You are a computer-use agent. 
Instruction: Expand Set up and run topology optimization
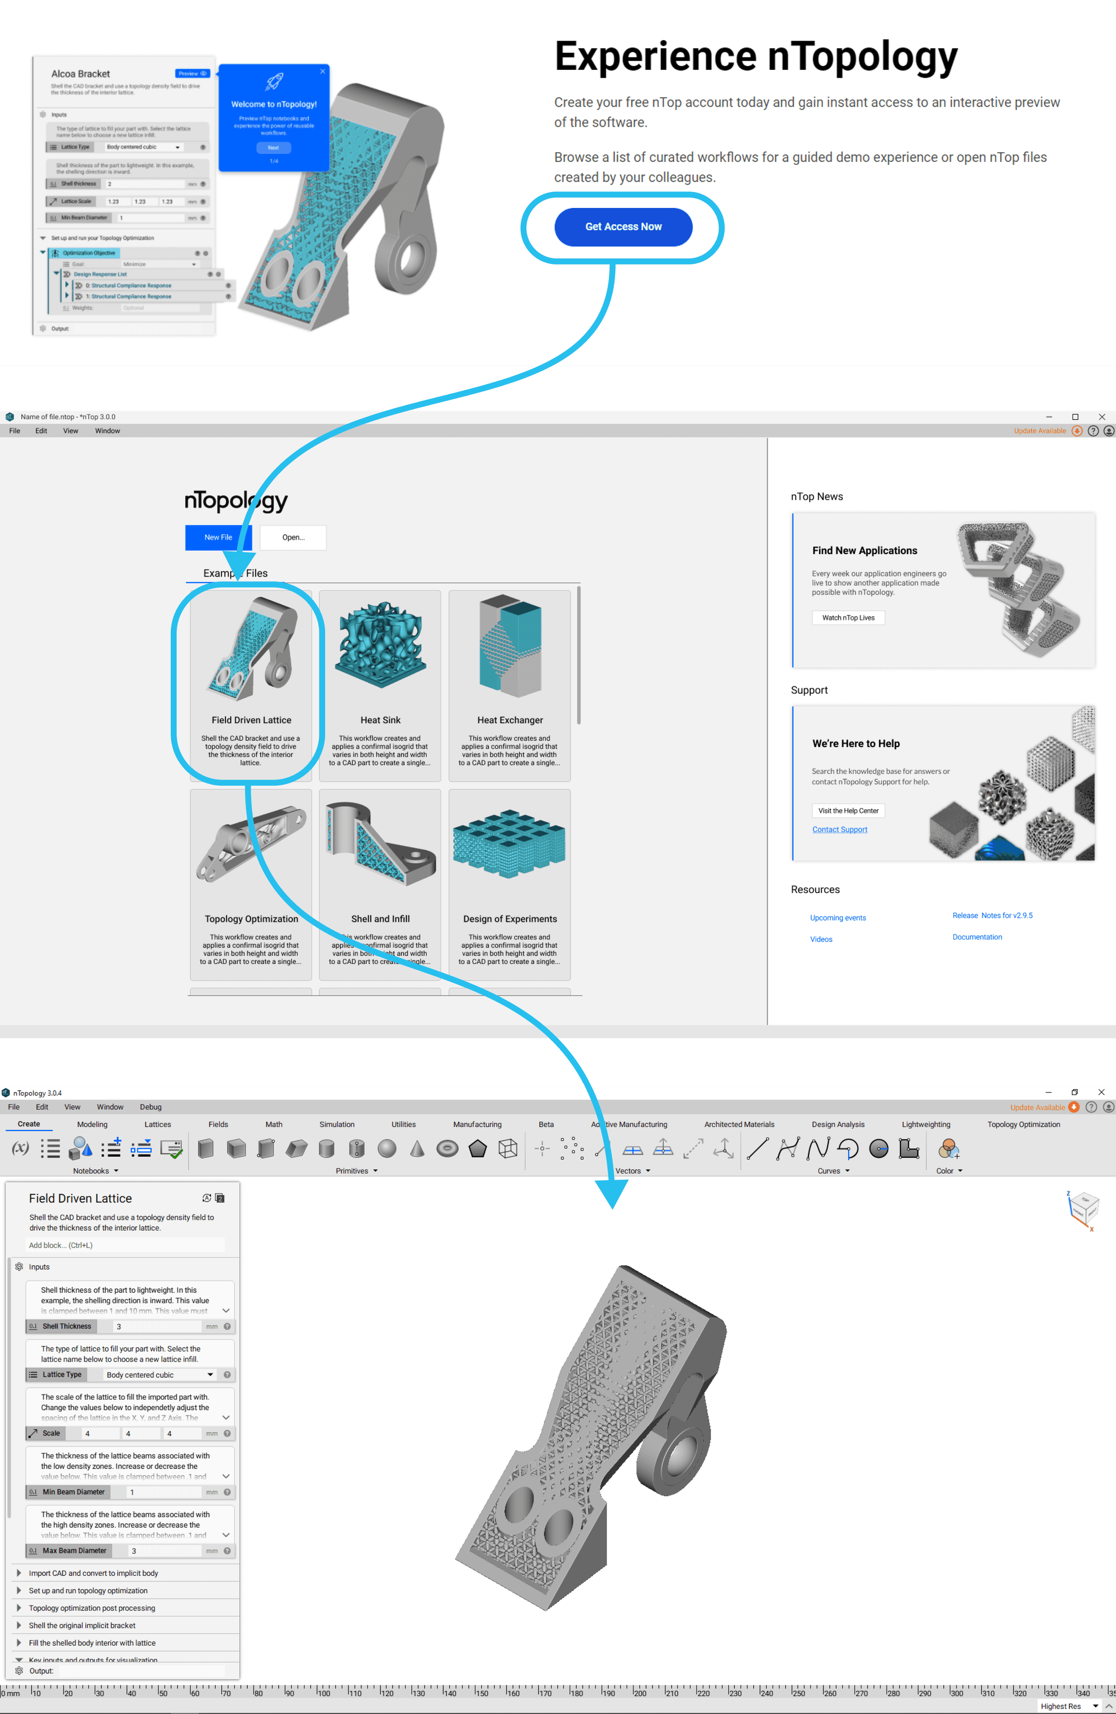tap(19, 1590)
